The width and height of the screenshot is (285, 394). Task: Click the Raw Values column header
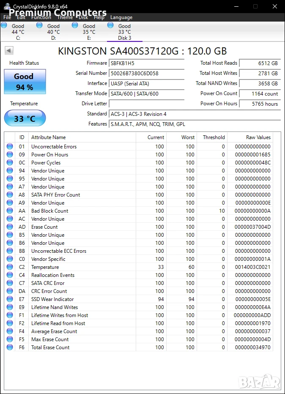pos(250,137)
